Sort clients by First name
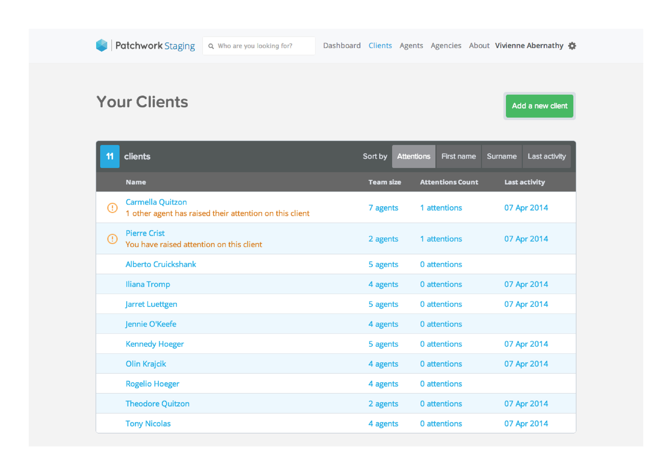The height and width of the screenshot is (475, 672). point(458,156)
